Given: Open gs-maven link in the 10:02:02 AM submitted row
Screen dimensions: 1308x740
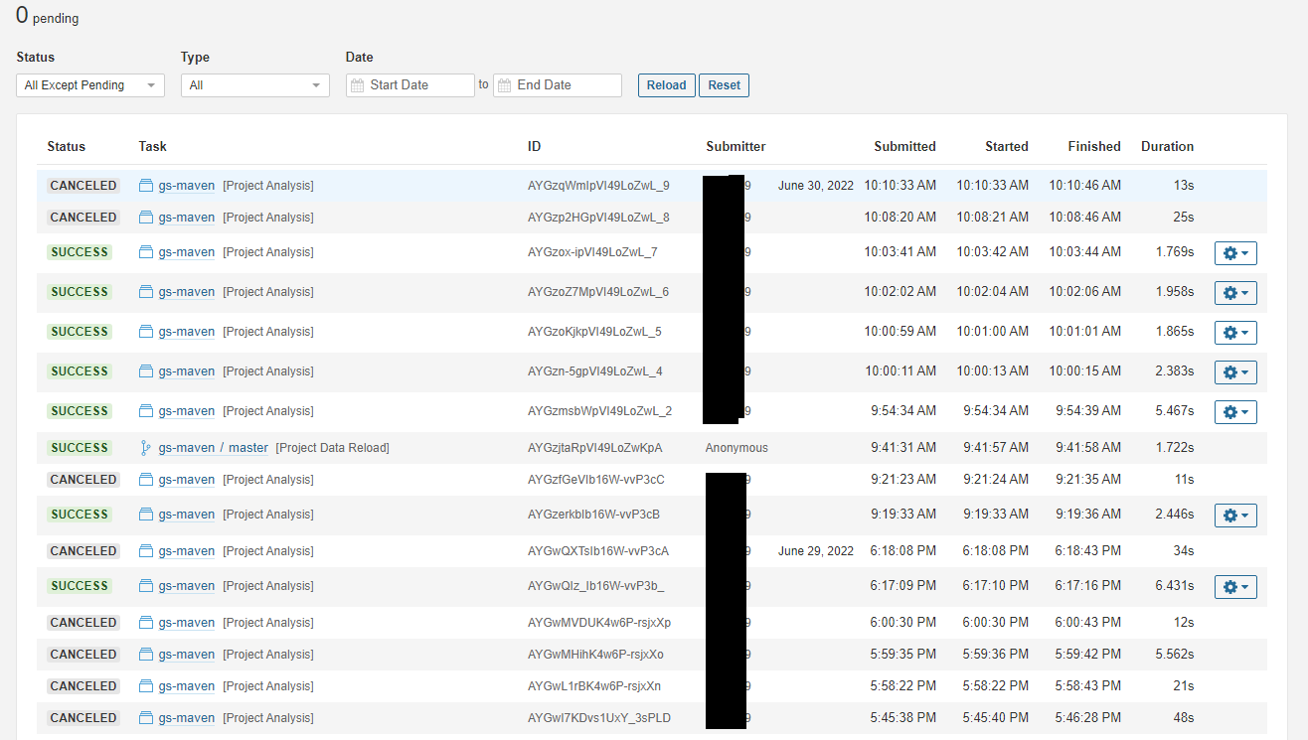Looking at the screenshot, I should pyautogui.click(x=187, y=292).
